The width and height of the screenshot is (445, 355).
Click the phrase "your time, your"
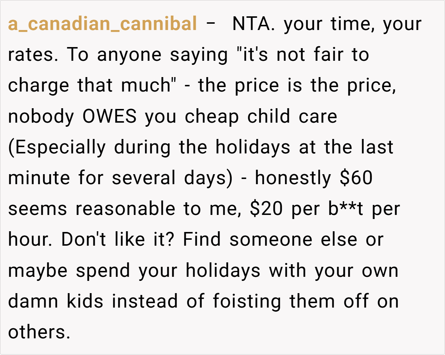click(352, 24)
